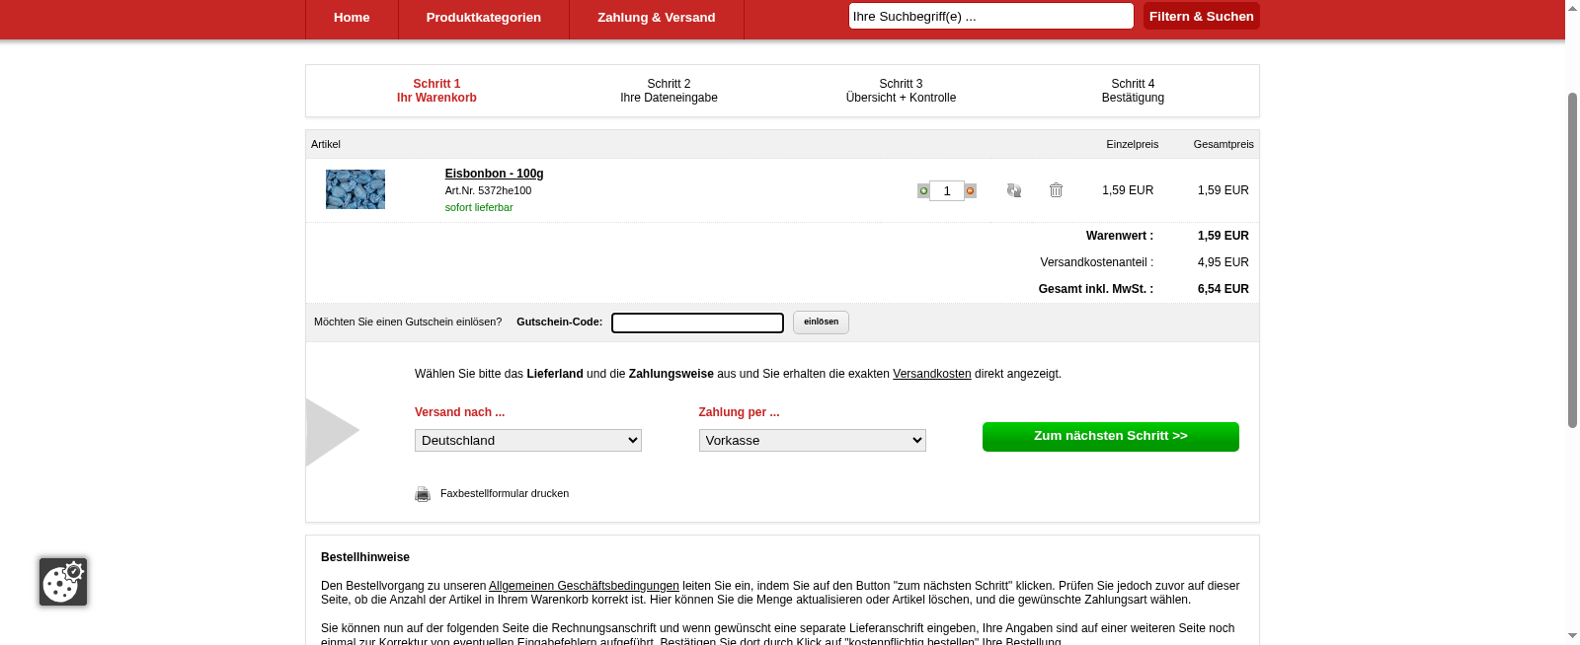Open the Allgemeinen Geschäftsbedingungen link
Image resolution: width=1580 pixels, height=645 pixels.
[x=584, y=586]
